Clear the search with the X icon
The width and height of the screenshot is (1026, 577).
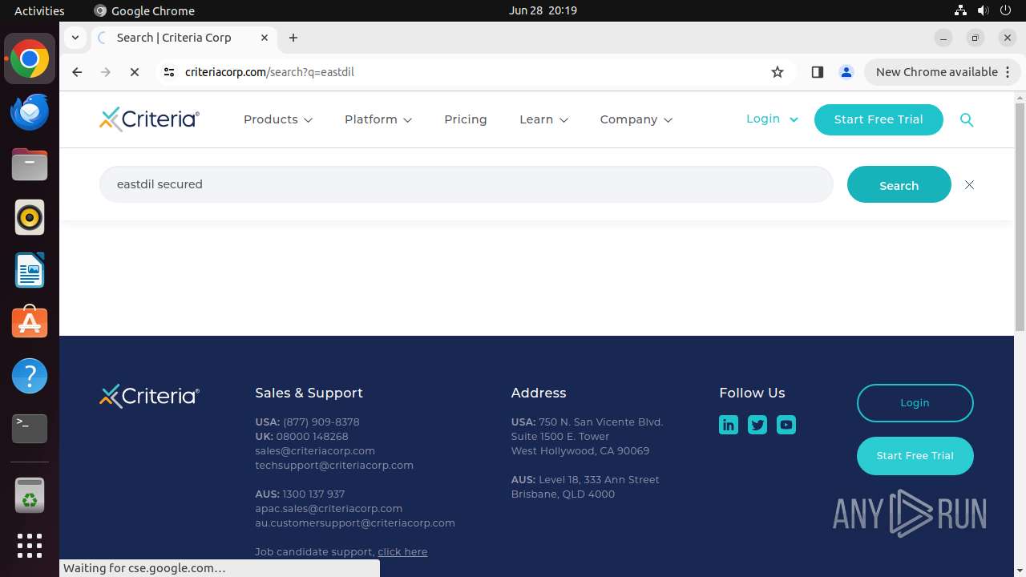[x=969, y=185]
